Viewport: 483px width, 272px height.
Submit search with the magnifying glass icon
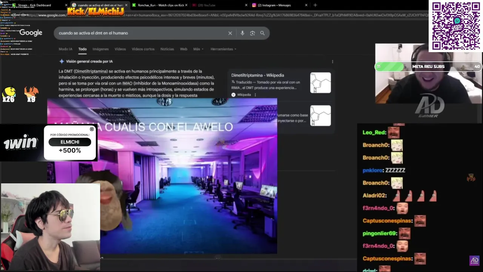(x=262, y=33)
